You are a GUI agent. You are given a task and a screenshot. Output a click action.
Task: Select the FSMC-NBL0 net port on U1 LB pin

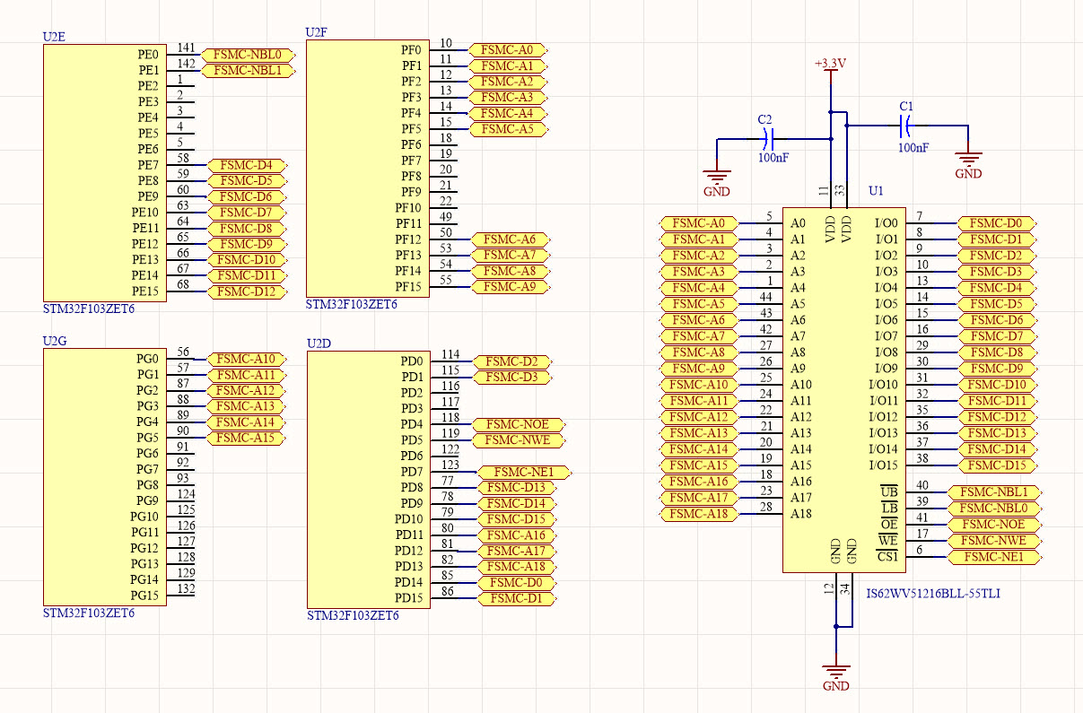(x=996, y=509)
